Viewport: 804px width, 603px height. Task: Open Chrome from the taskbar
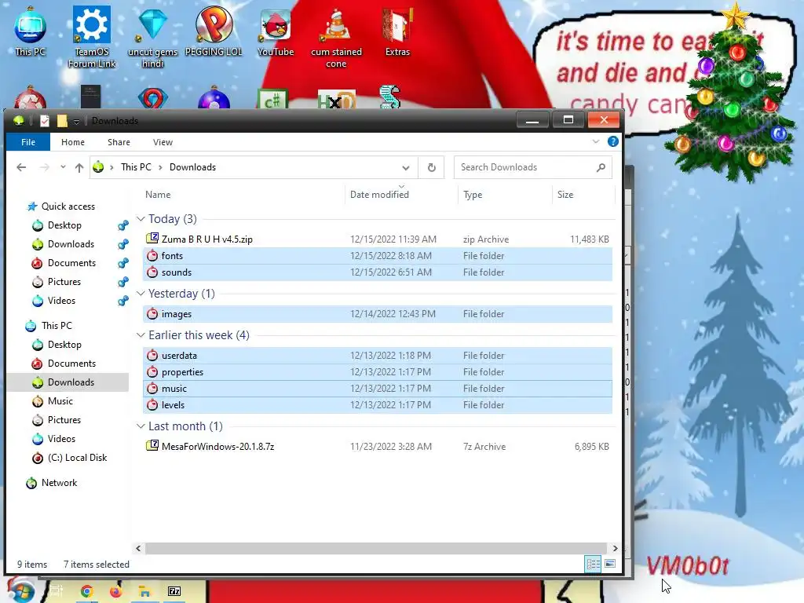tap(86, 592)
